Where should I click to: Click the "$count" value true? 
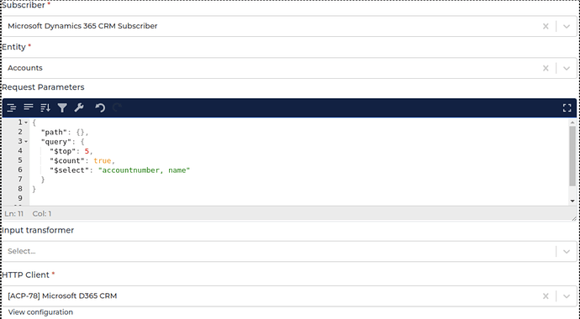pos(103,160)
